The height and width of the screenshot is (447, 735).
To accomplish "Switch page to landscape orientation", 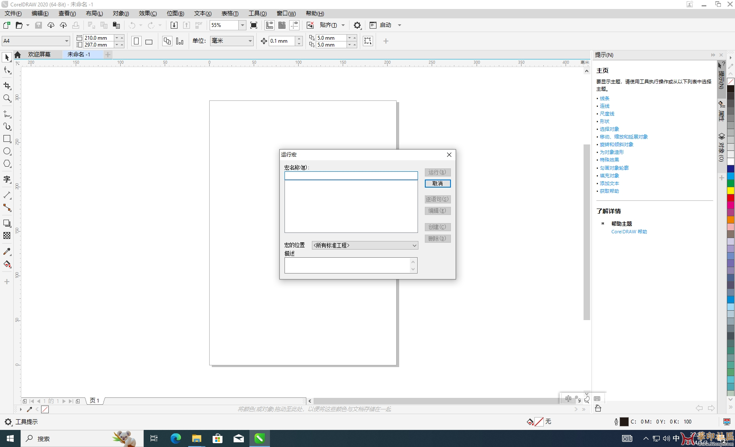I will tap(149, 41).
